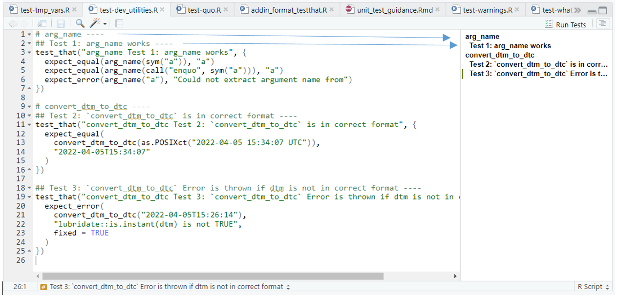This screenshot has width=617, height=297.
Task: Click the Save document disk icon
Action: (x=61, y=23)
